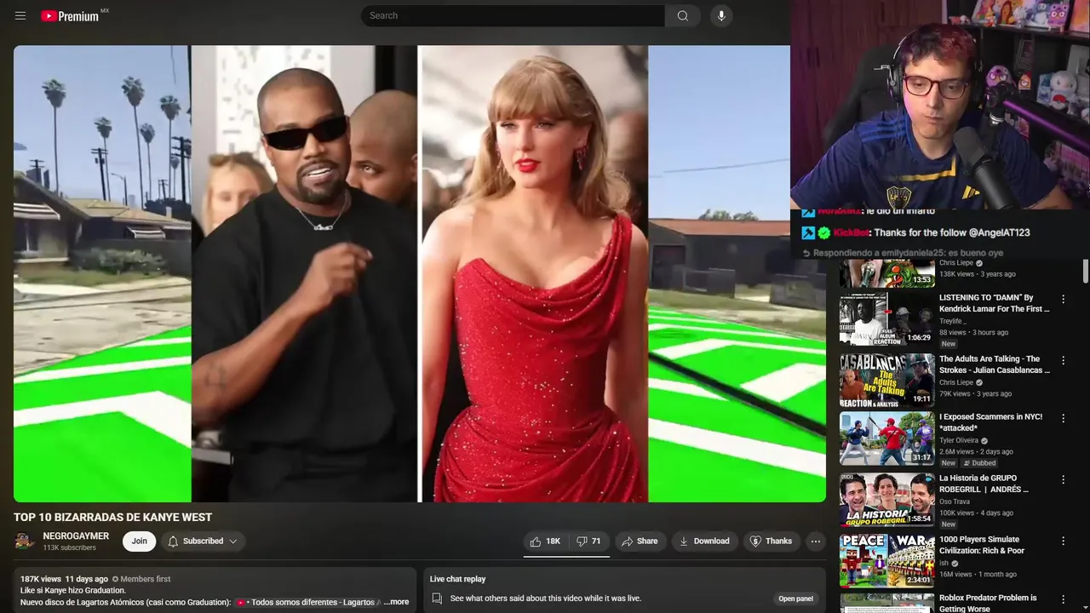Open NEGROGAYMER channel name link
Image resolution: width=1090 pixels, height=613 pixels.
pyautogui.click(x=76, y=536)
